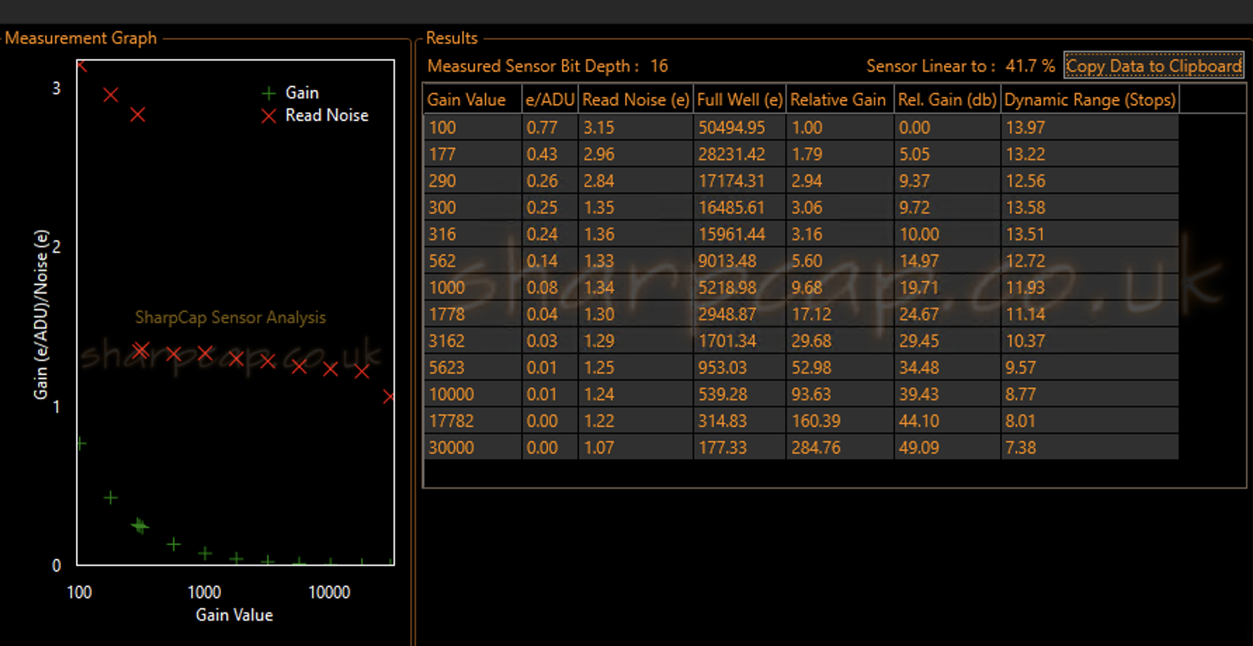Click the Dynamic Range (Stops) column header

coord(1090,100)
